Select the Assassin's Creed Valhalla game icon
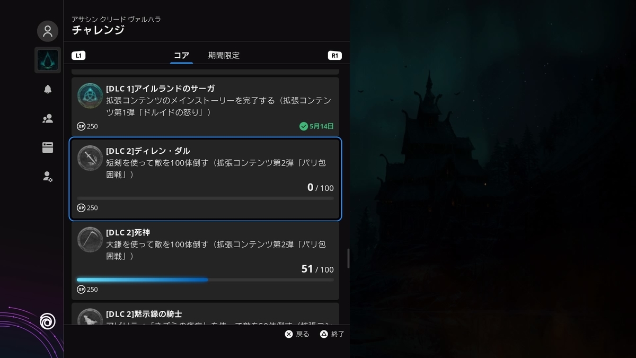636x358 pixels. click(x=48, y=60)
